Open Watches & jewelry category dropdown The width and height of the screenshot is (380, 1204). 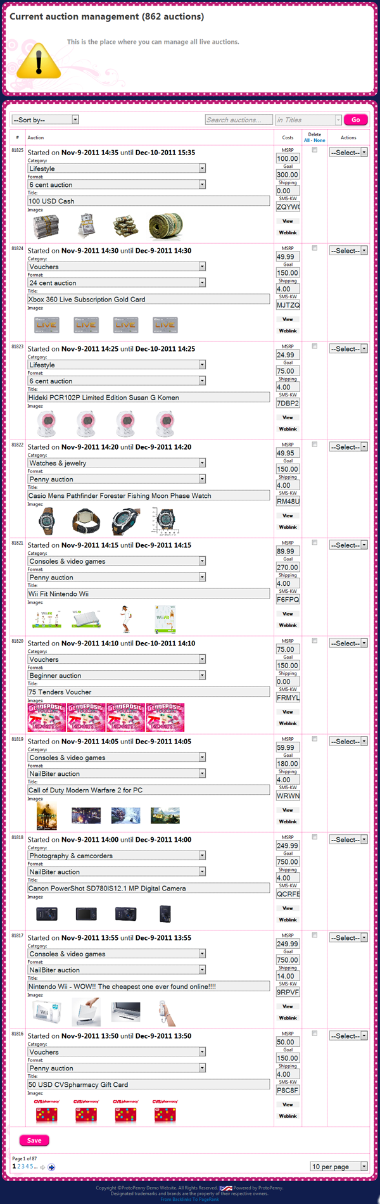click(x=117, y=463)
